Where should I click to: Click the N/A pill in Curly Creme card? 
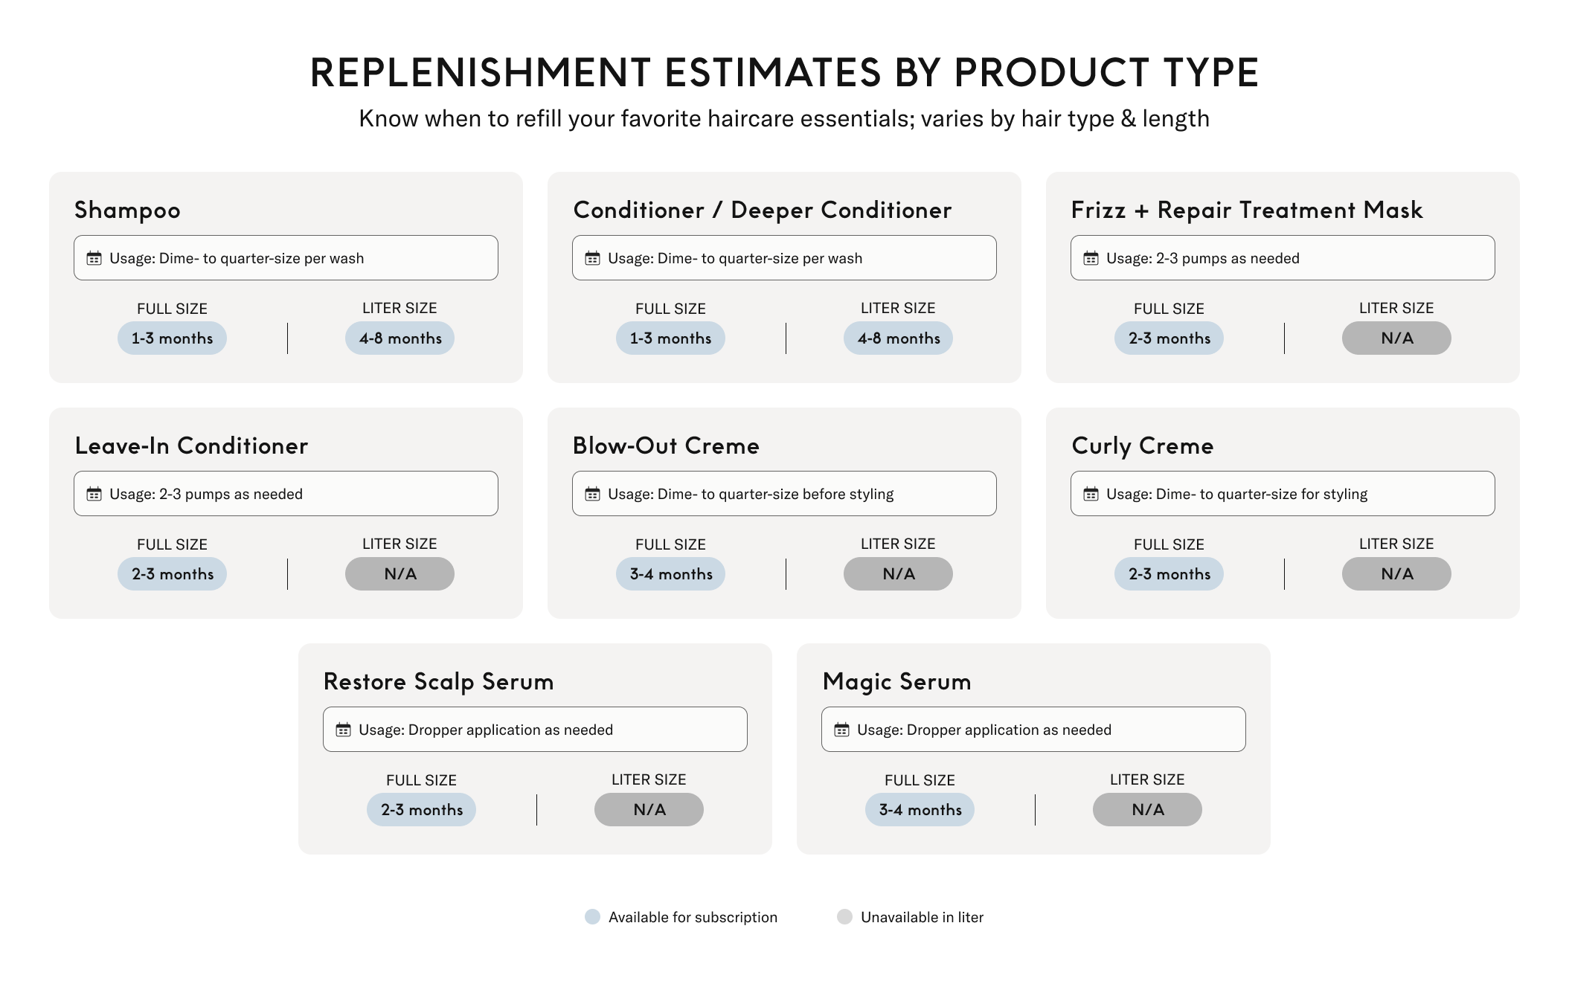tap(1396, 574)
